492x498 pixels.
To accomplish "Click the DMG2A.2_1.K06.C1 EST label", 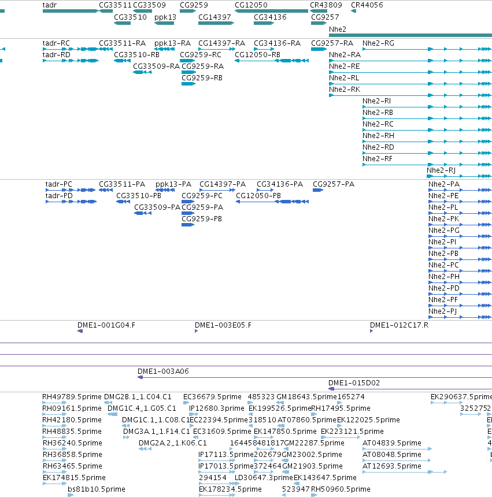I will point(173,443).
